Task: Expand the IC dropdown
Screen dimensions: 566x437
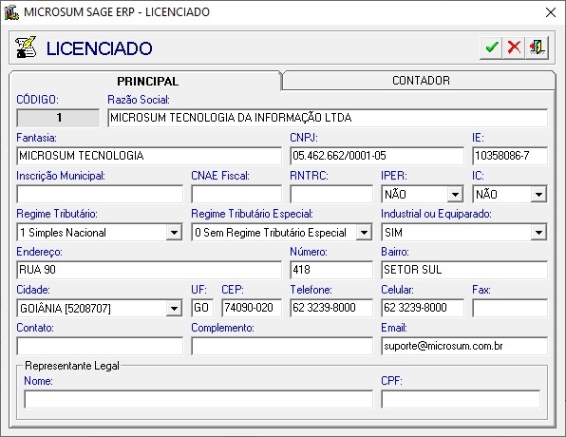Action: (538, 195)
